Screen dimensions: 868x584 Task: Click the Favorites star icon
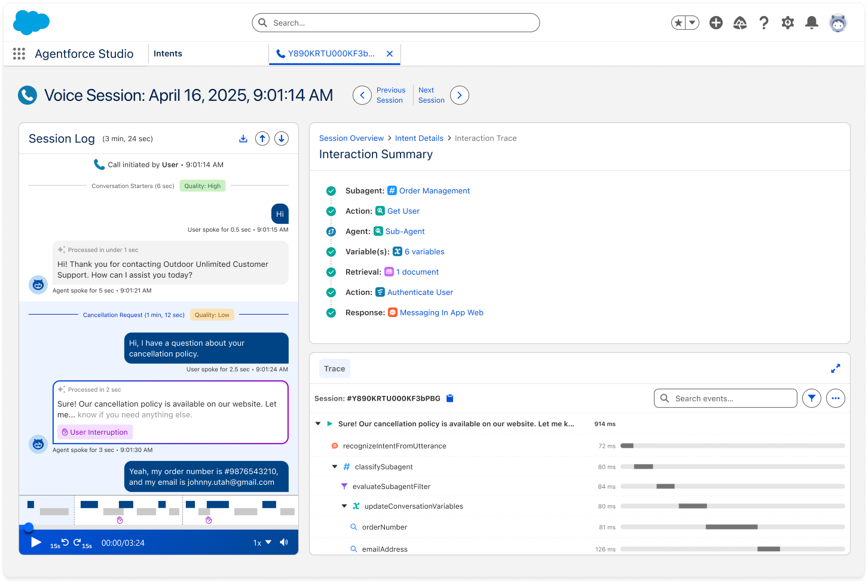pyautogui.click(x=678, y=23)
